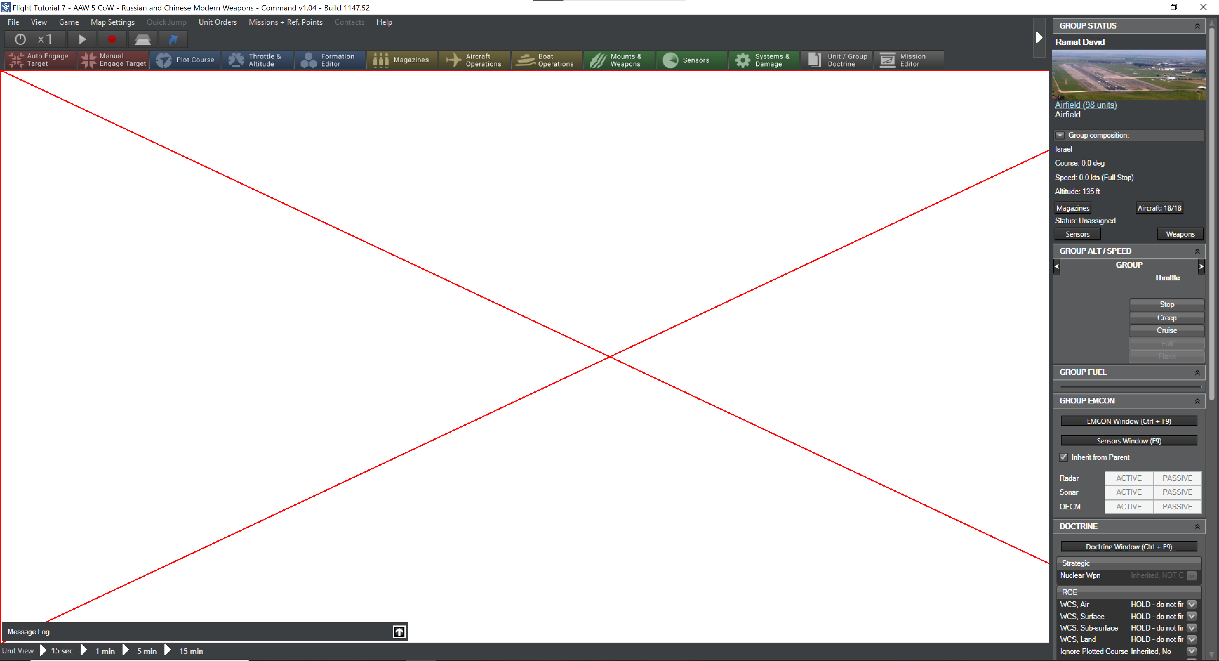
Task: Open the Help menu
Action: pos(384,22)
